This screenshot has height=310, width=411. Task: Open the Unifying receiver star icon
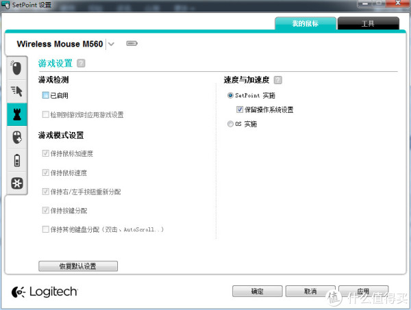point(17,183)
